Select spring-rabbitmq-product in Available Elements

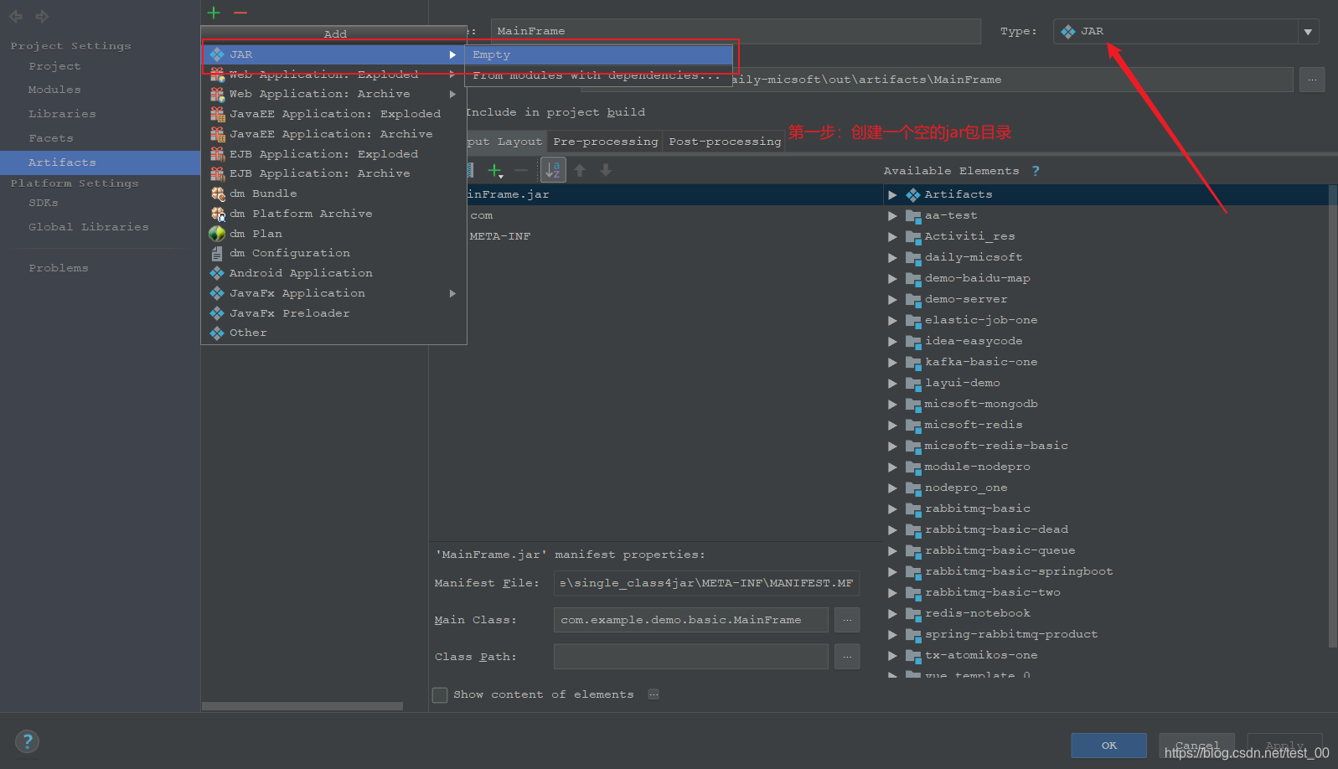click(x=1011, y=634)
